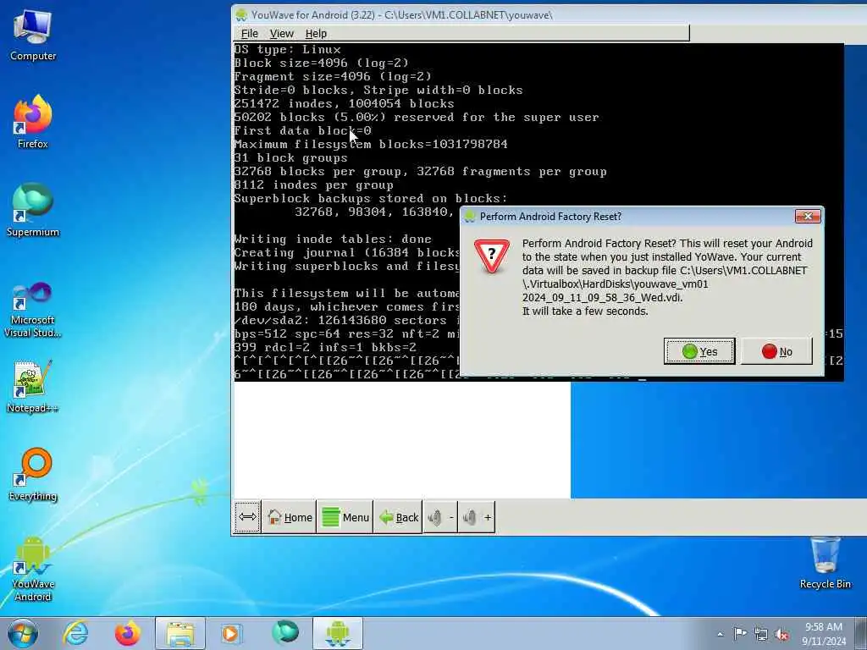Select the Supermium desktop shortcut
Image resolution: width=867 pixels, height=650 pixels.
tap(33, 210)
